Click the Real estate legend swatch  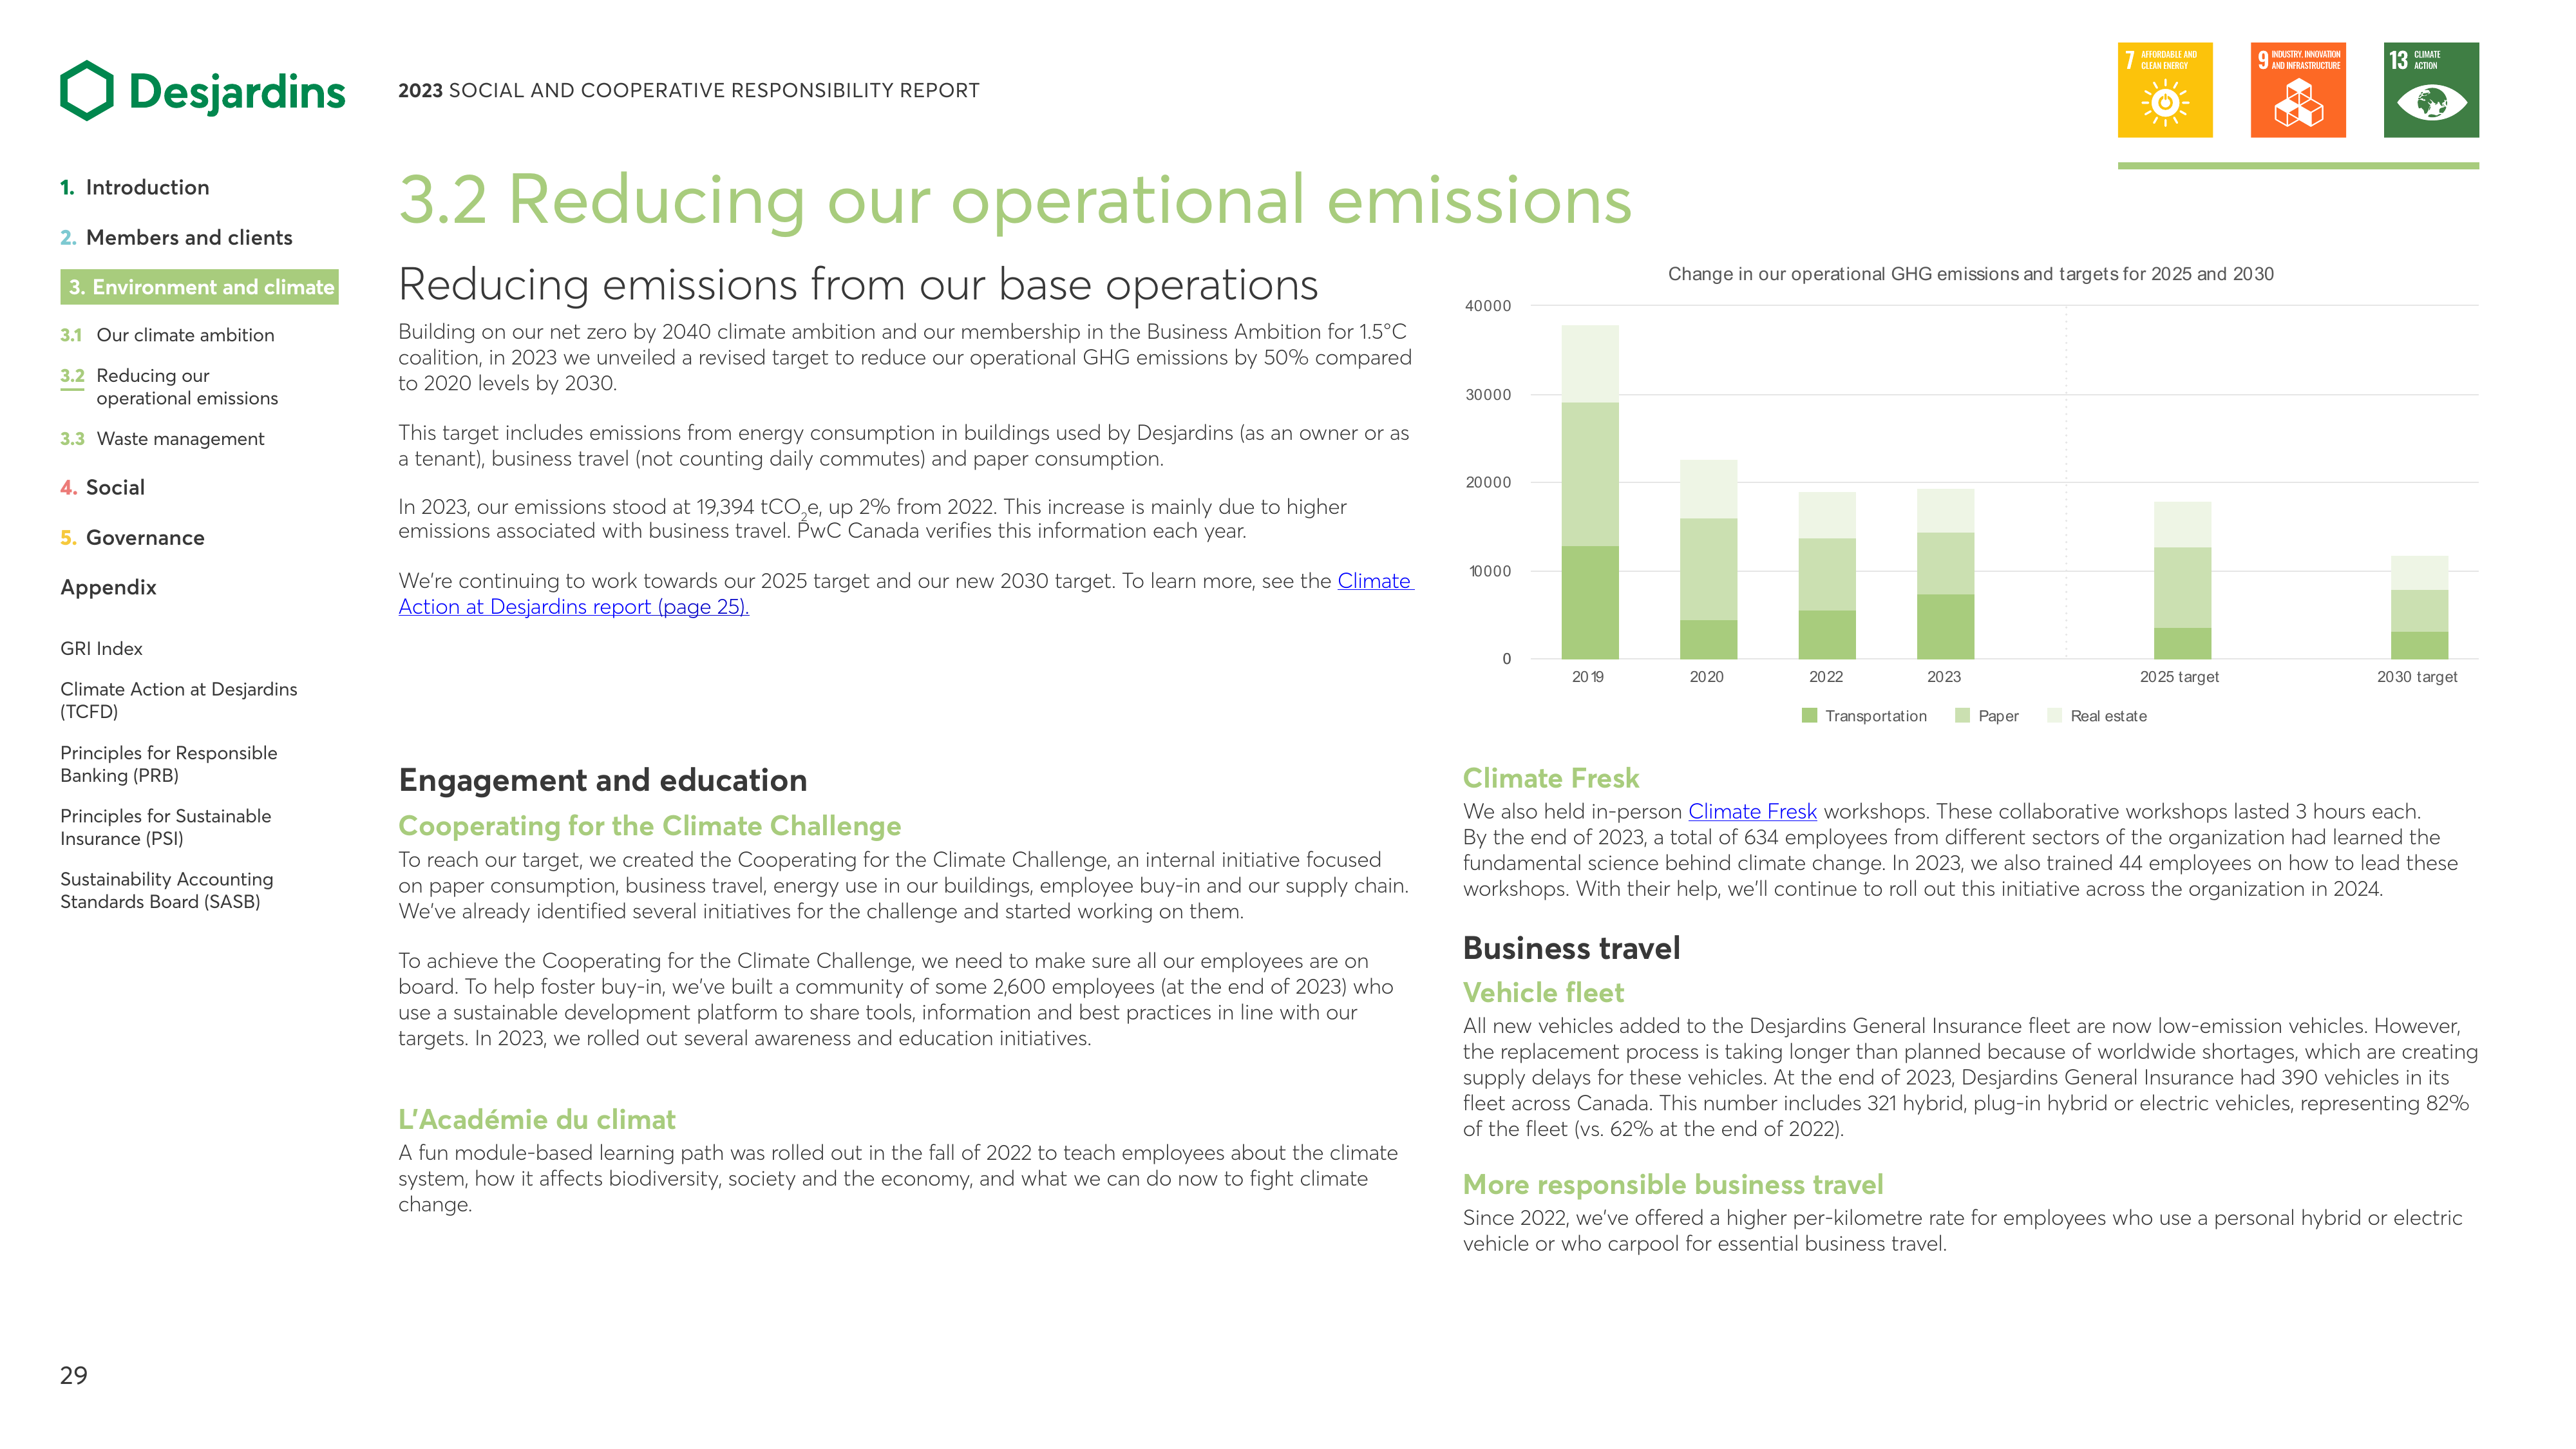tap(2055, 716)
